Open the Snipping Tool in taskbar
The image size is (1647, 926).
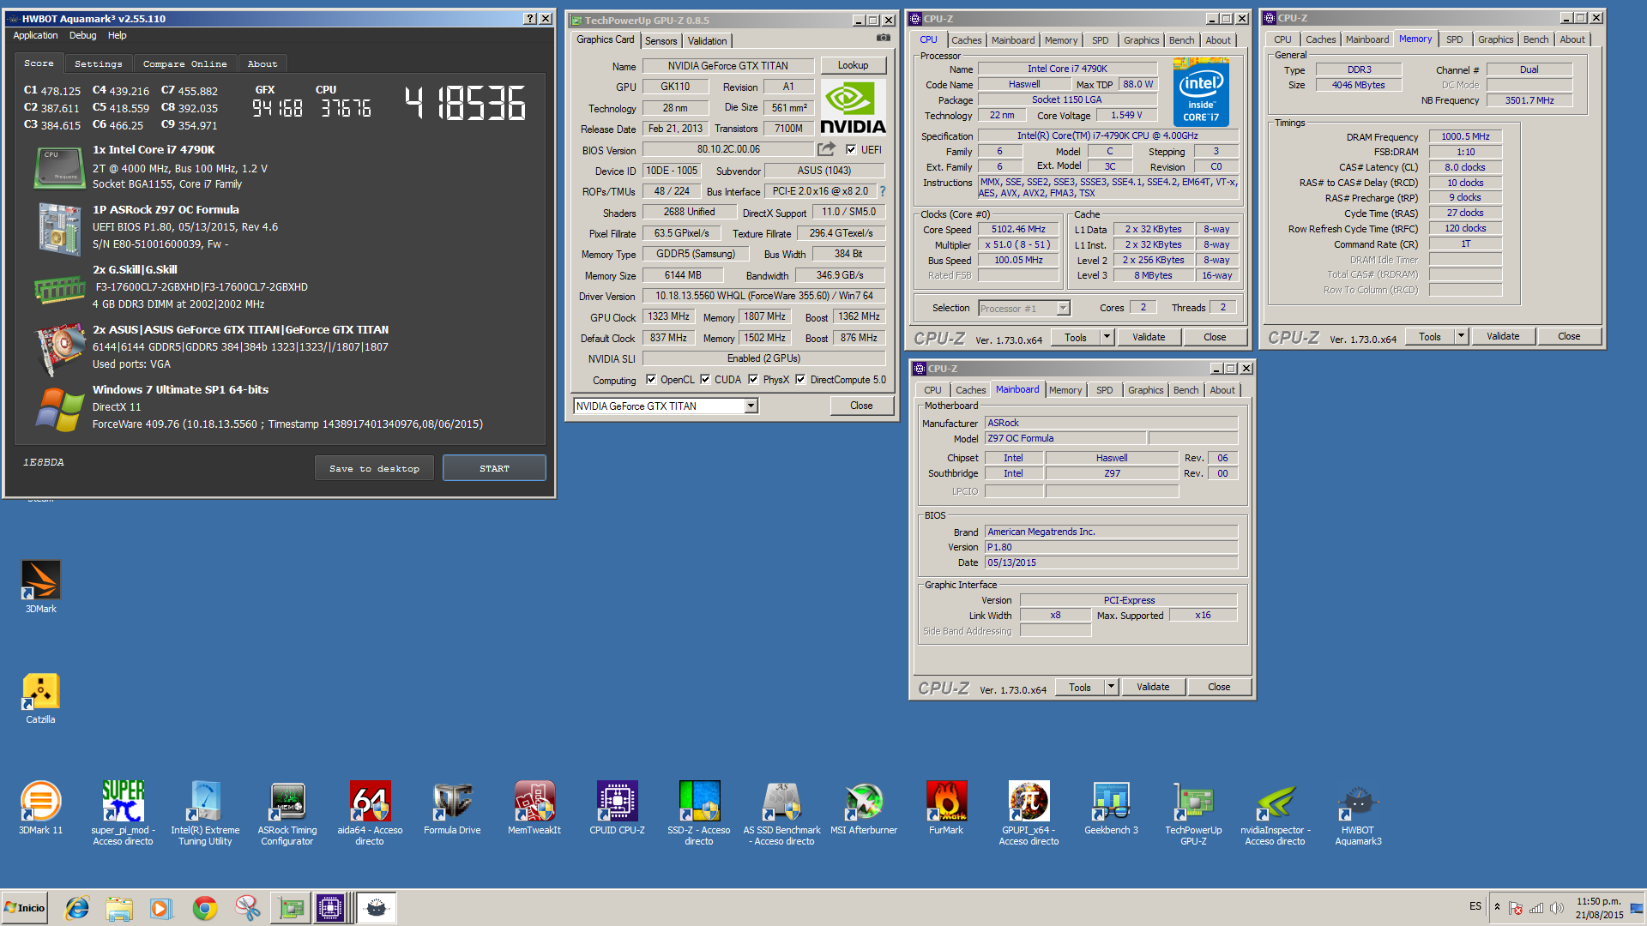[247, 908]
